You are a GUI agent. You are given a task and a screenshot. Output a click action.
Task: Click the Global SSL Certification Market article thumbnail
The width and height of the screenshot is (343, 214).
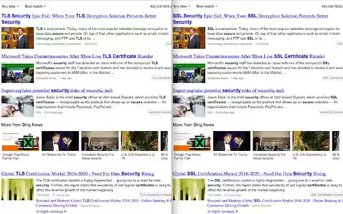point(189,189)
